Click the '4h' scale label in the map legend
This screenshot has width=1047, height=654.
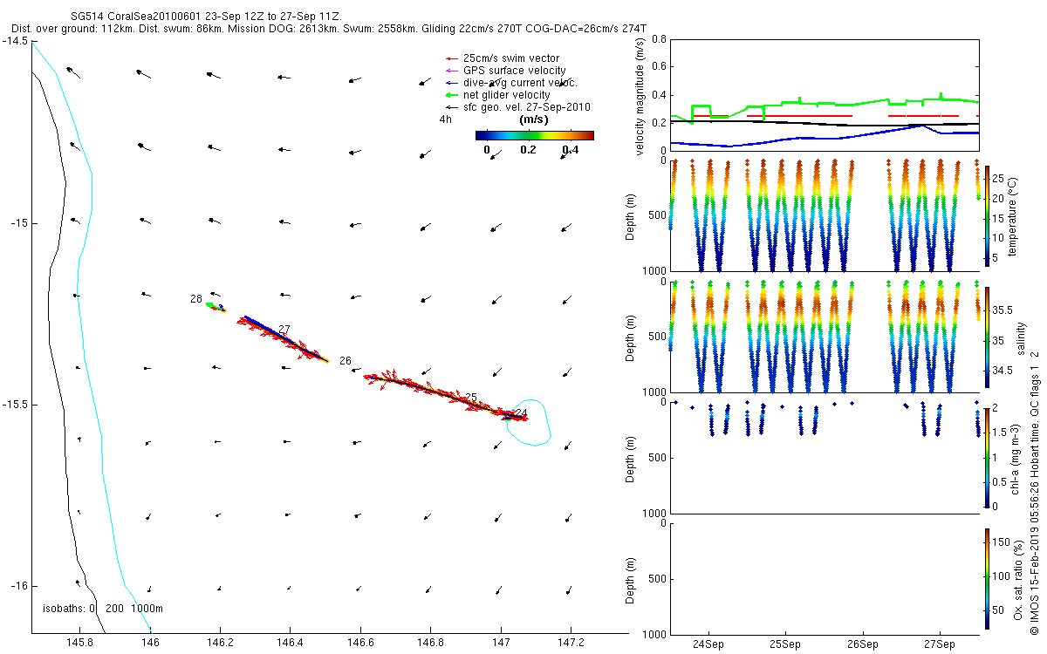click(x=445, y=119)
